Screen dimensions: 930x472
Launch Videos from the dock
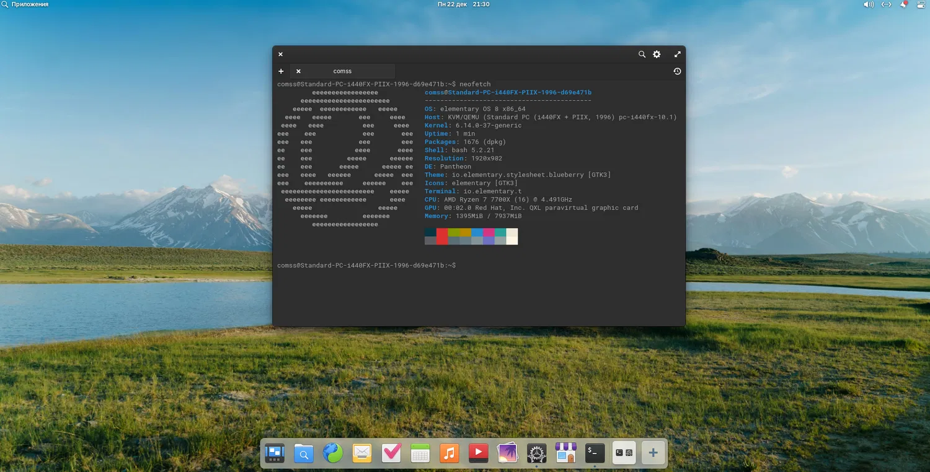(478, 453)
